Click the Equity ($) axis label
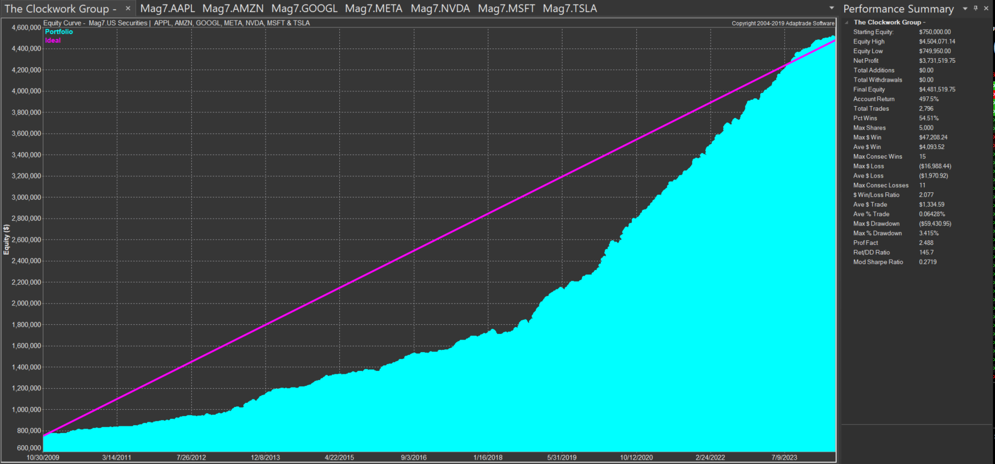 pyautogui.click(x=6, y=239)
